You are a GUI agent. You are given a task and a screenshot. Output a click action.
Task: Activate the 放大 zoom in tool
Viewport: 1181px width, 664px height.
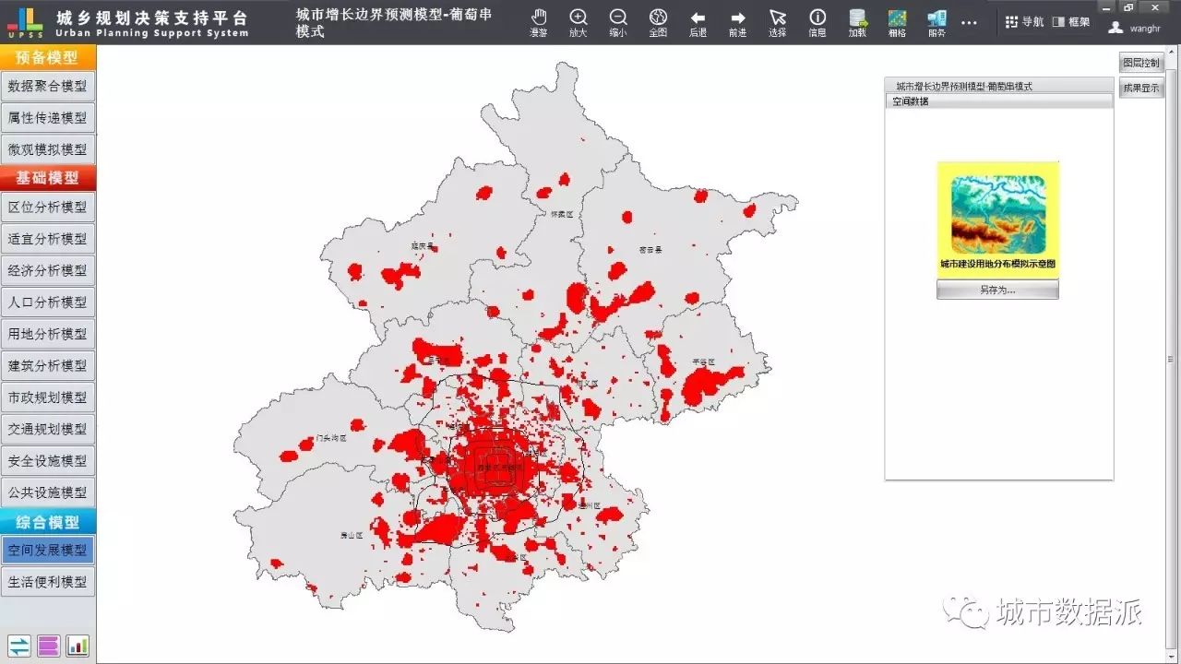pyautogui.click(x=579, y=23)
